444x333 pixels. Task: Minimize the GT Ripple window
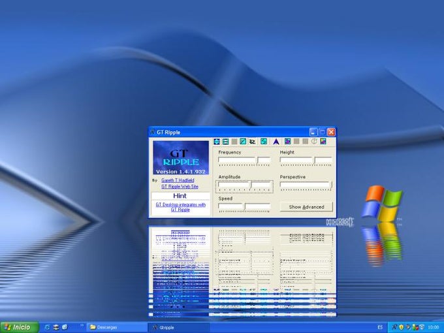click(313, 132)
